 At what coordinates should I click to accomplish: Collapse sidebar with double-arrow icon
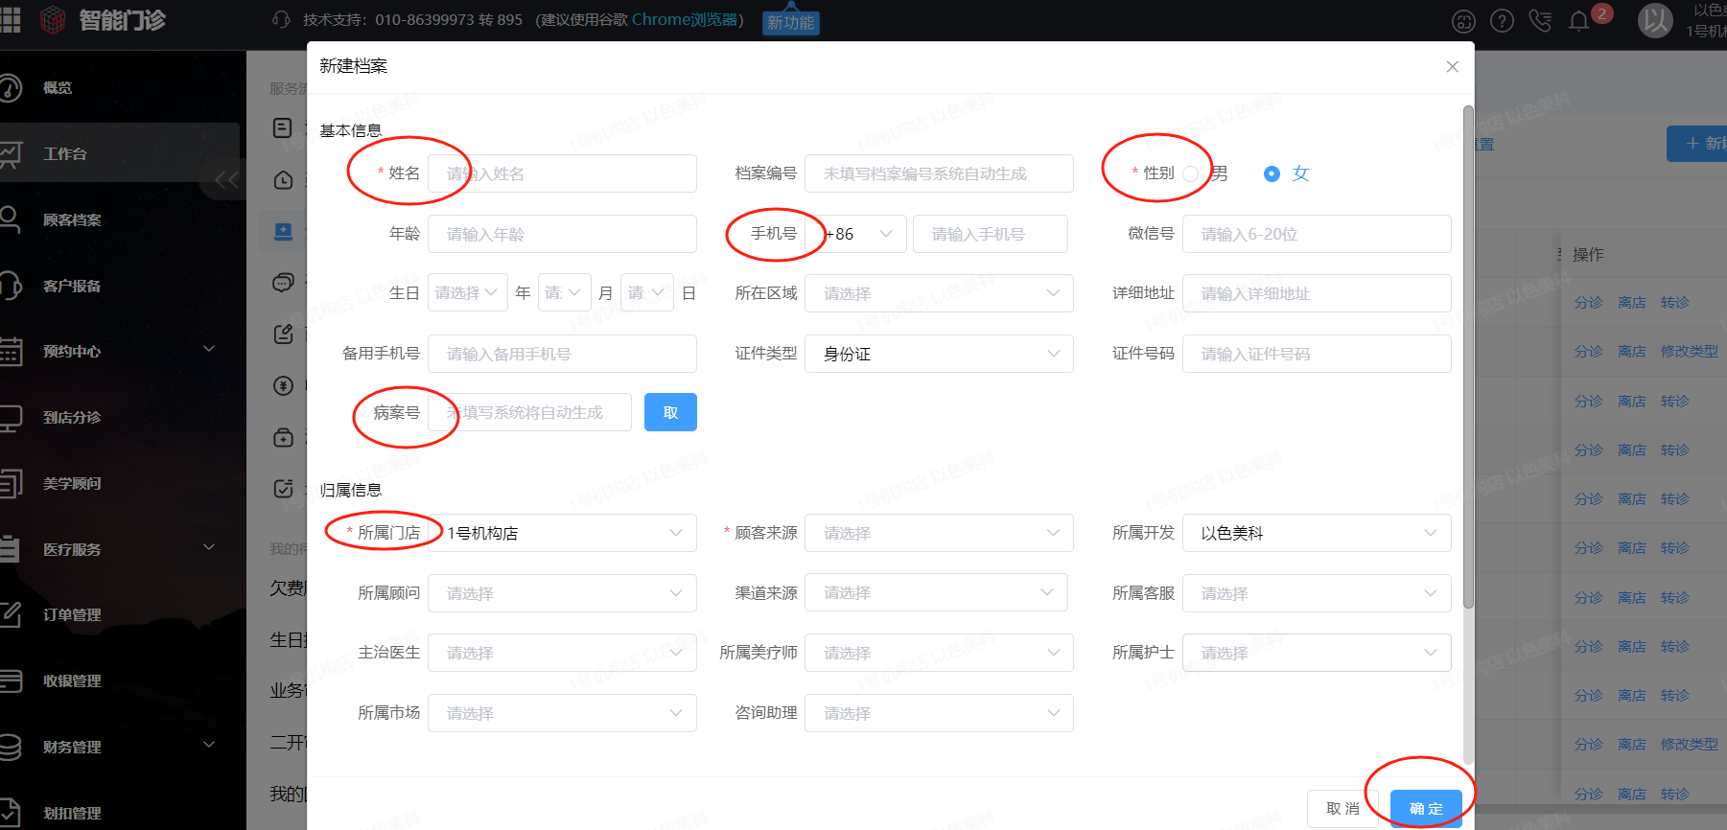(226, 180)
